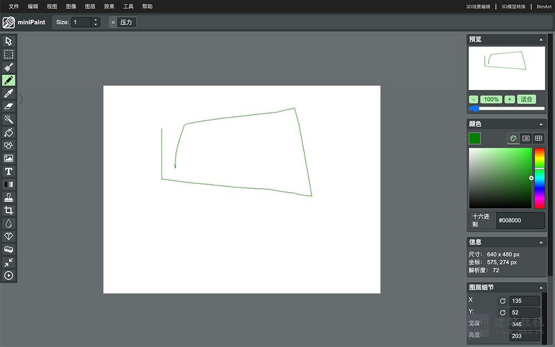Collapse the 预览 preview panel
555x347 pixels.
(541, 40)
